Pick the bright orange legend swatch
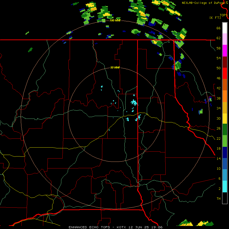The width and height of the screenshot is (229, 229). (225, 96)
